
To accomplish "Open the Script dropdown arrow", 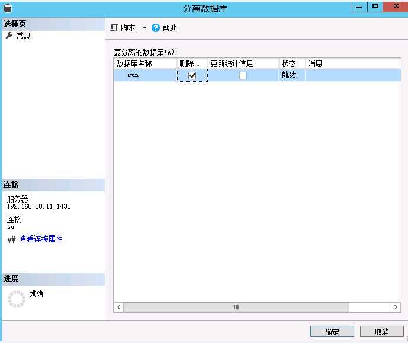I will point(144,28).
